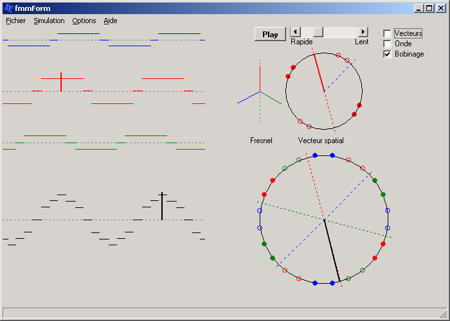Enable the Onde checkbox
This screenshot has width=450, height=321.
[387, 44]
